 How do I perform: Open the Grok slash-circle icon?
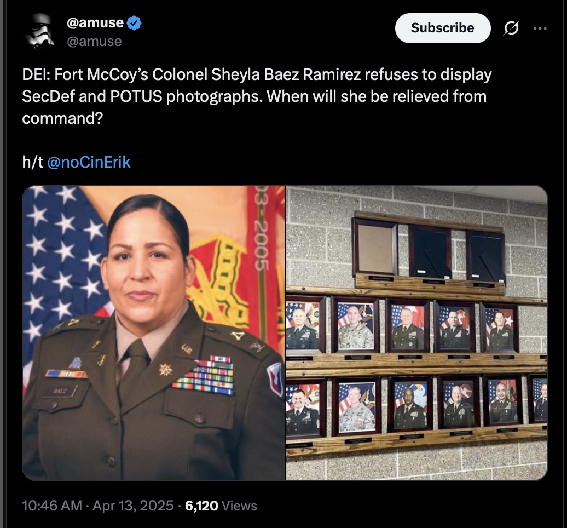511,28
